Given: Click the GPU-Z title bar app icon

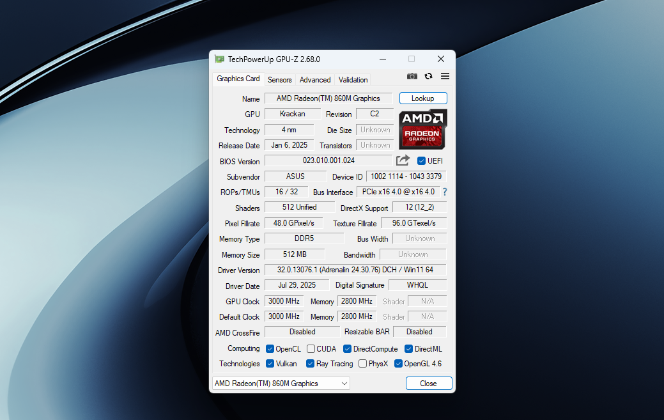Looking at the screenshot, I should point(220,59).
